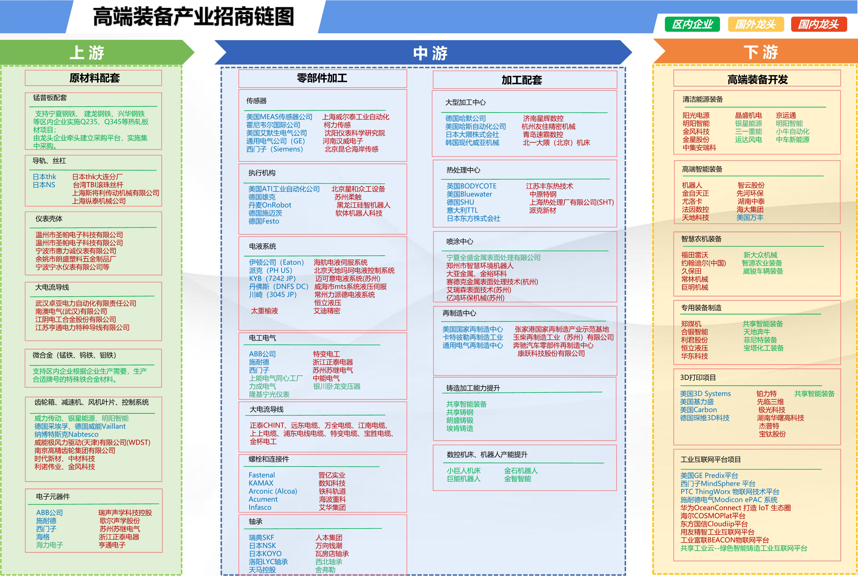This screenshot has height=576, width=858.
Task: Click 黑龙江硅智机器人 entry
Action: point(363,205)
